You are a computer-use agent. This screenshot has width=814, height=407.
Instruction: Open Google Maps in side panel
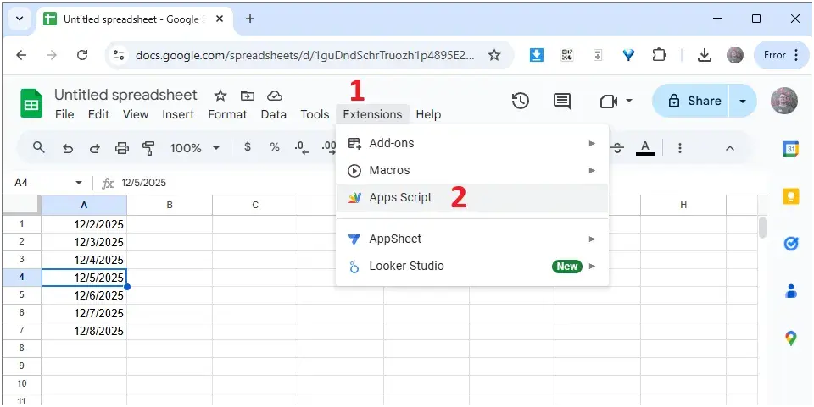coord(790,338)
